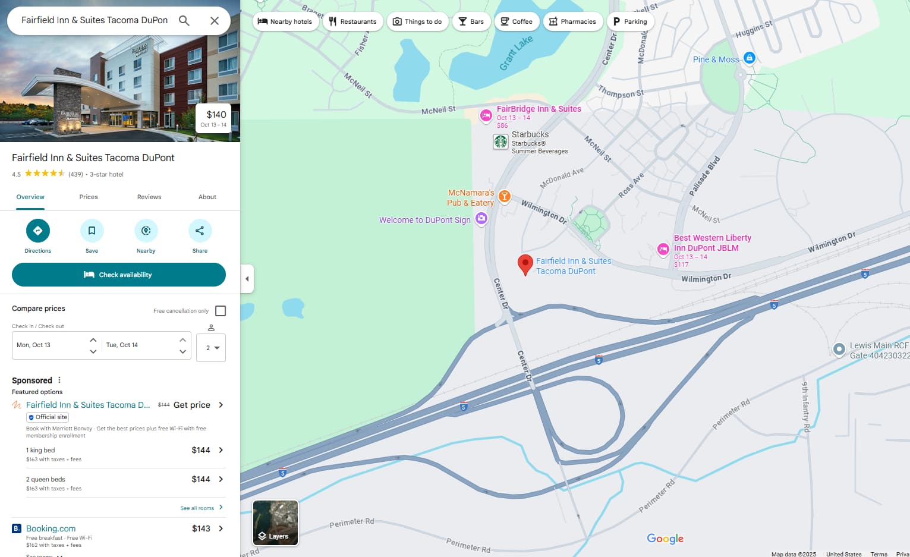Move the check-in date back with the down arrow
Screen dimensions: 910x557
tap(93, 351)
